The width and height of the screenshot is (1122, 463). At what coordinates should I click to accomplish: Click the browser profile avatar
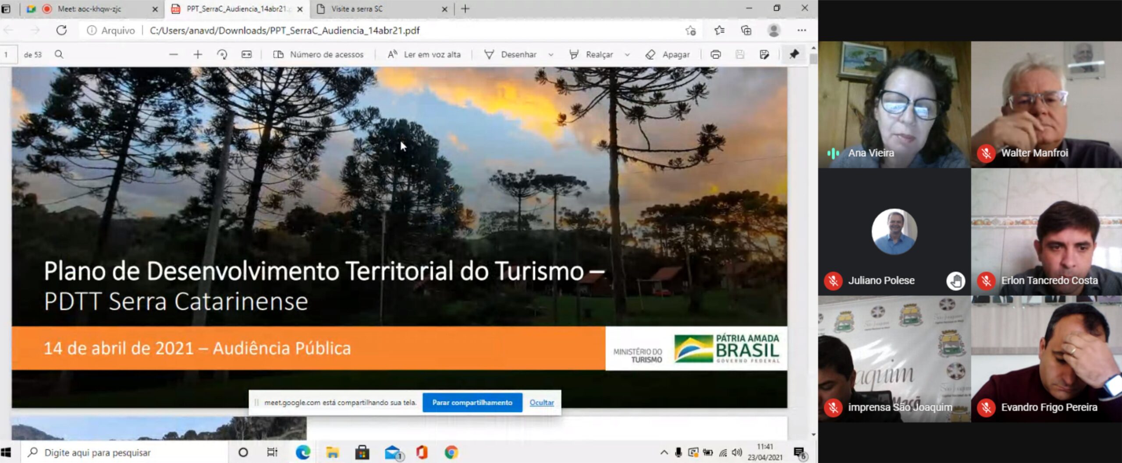point(774,30)
